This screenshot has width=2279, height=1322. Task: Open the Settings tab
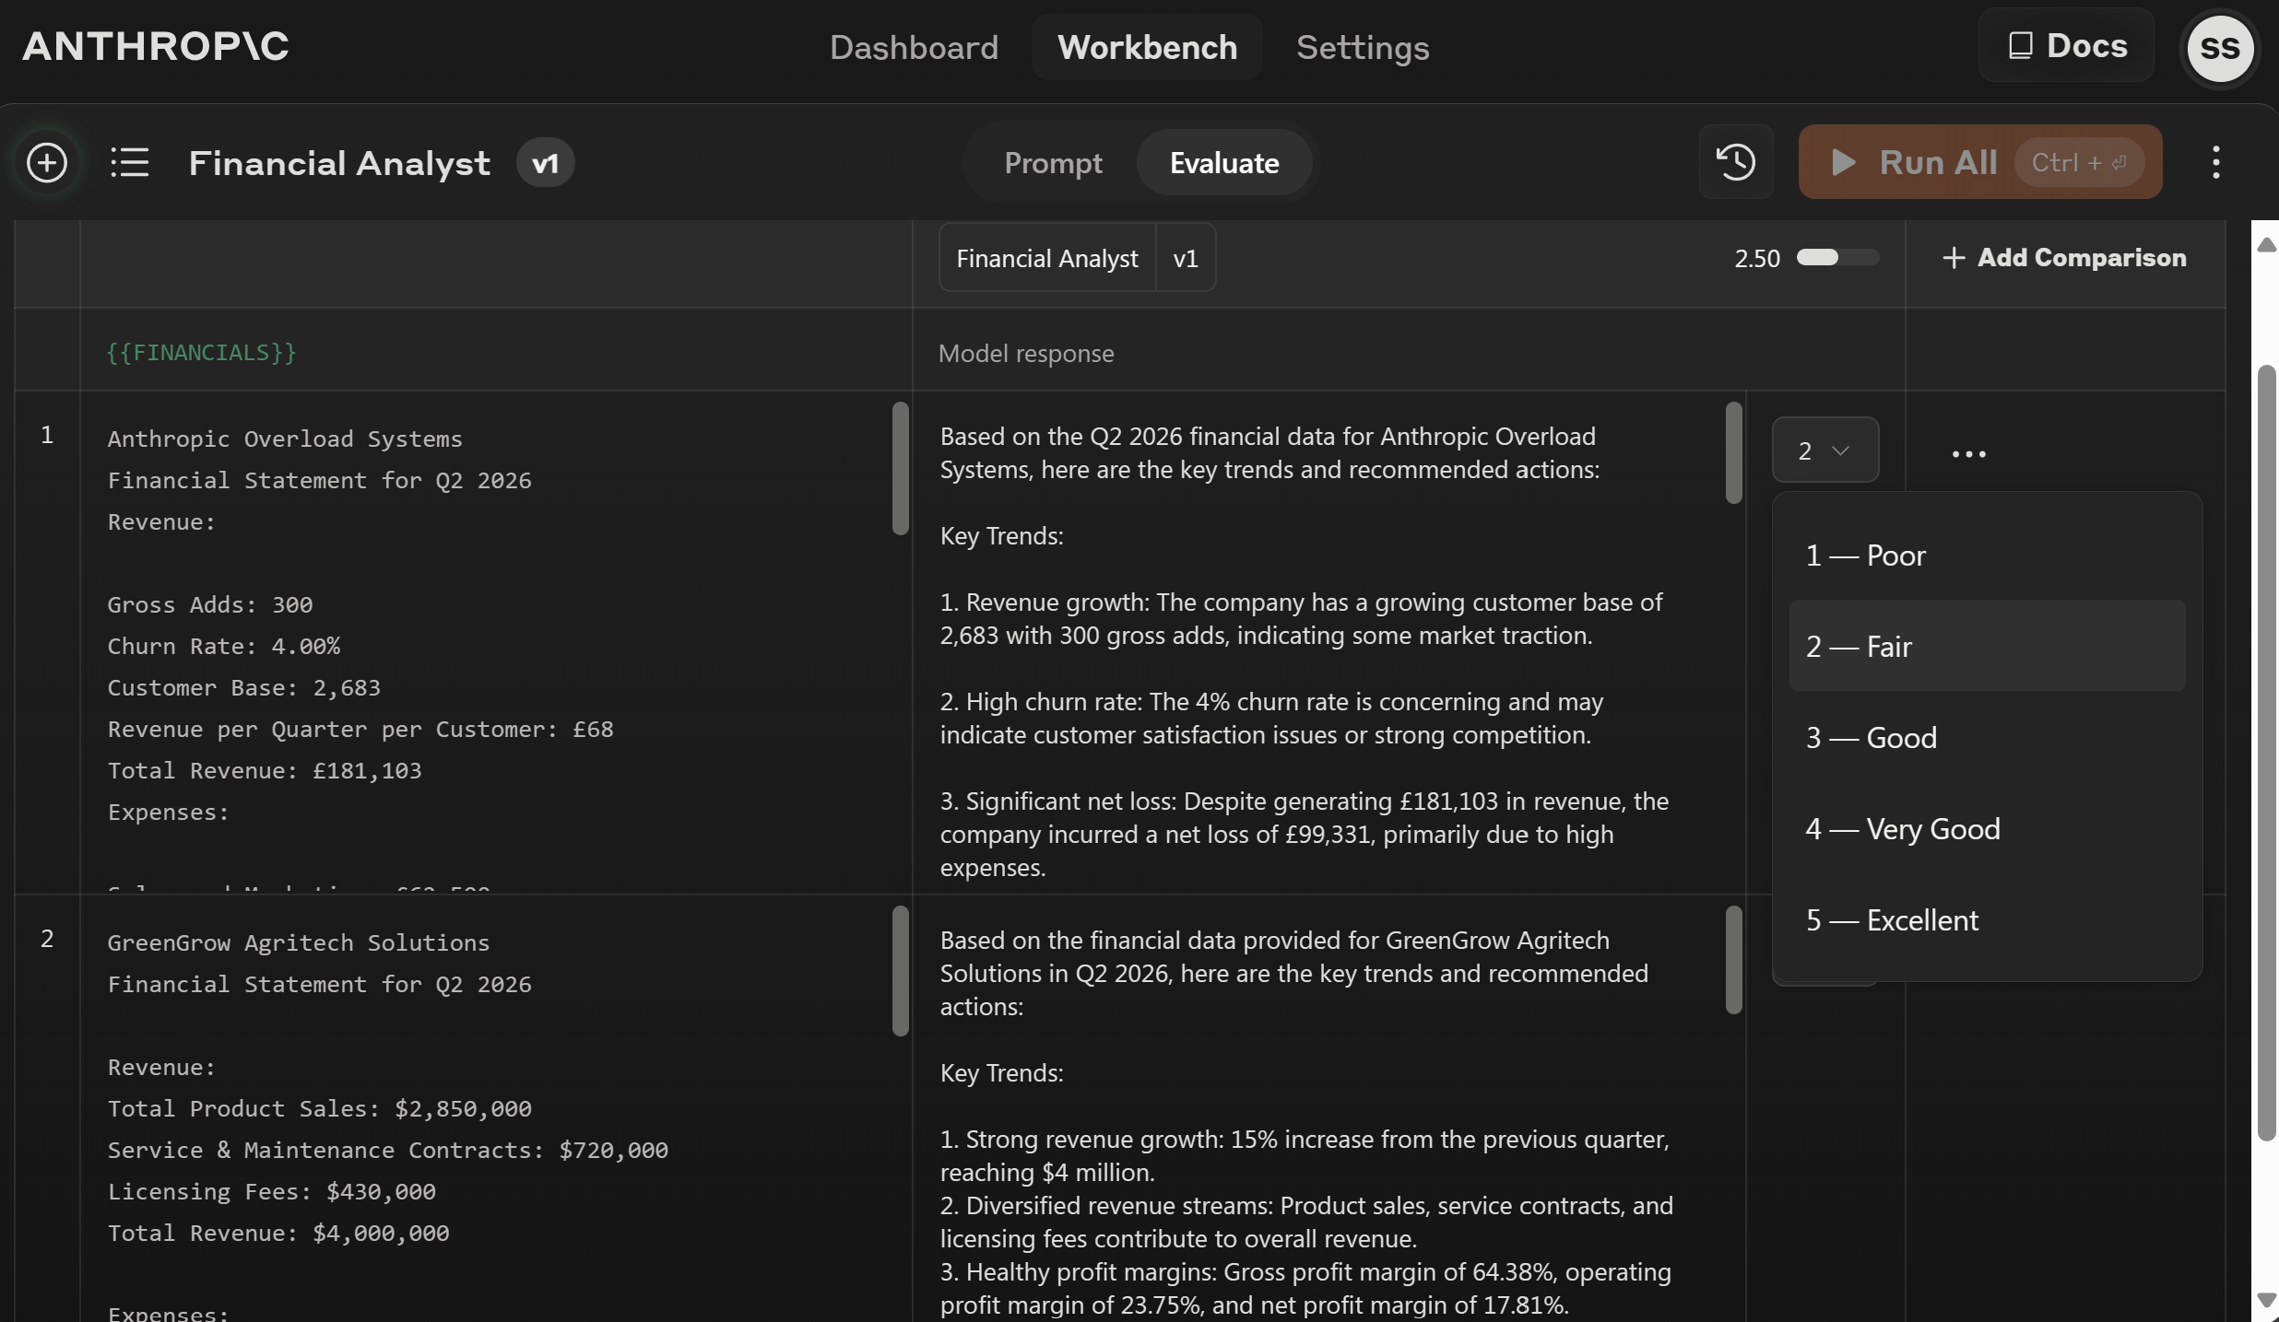point(1363,47)
